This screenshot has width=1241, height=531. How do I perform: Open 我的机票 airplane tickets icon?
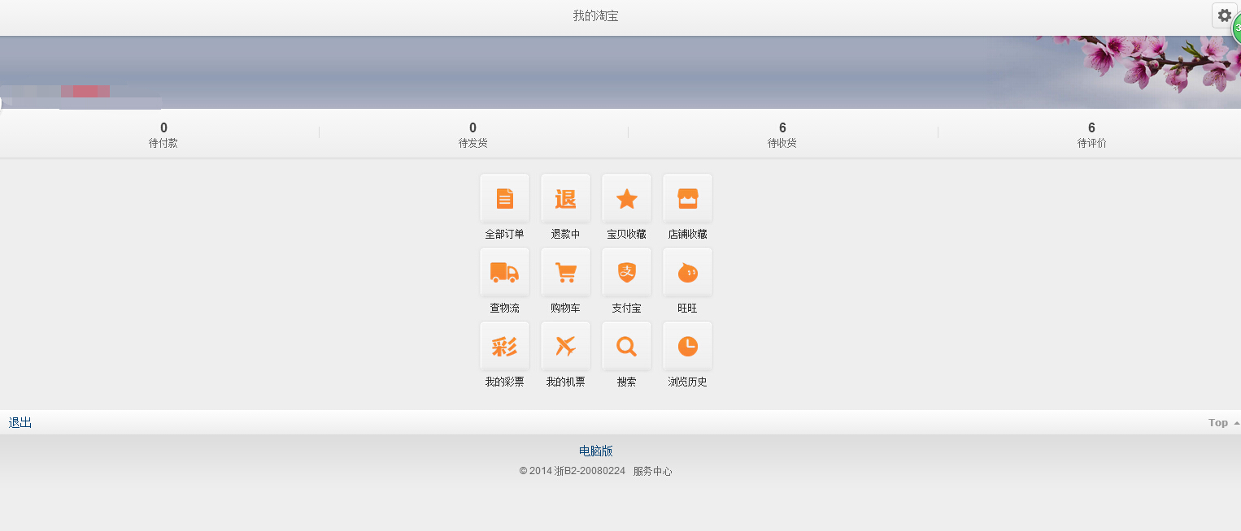click(565, 346)
